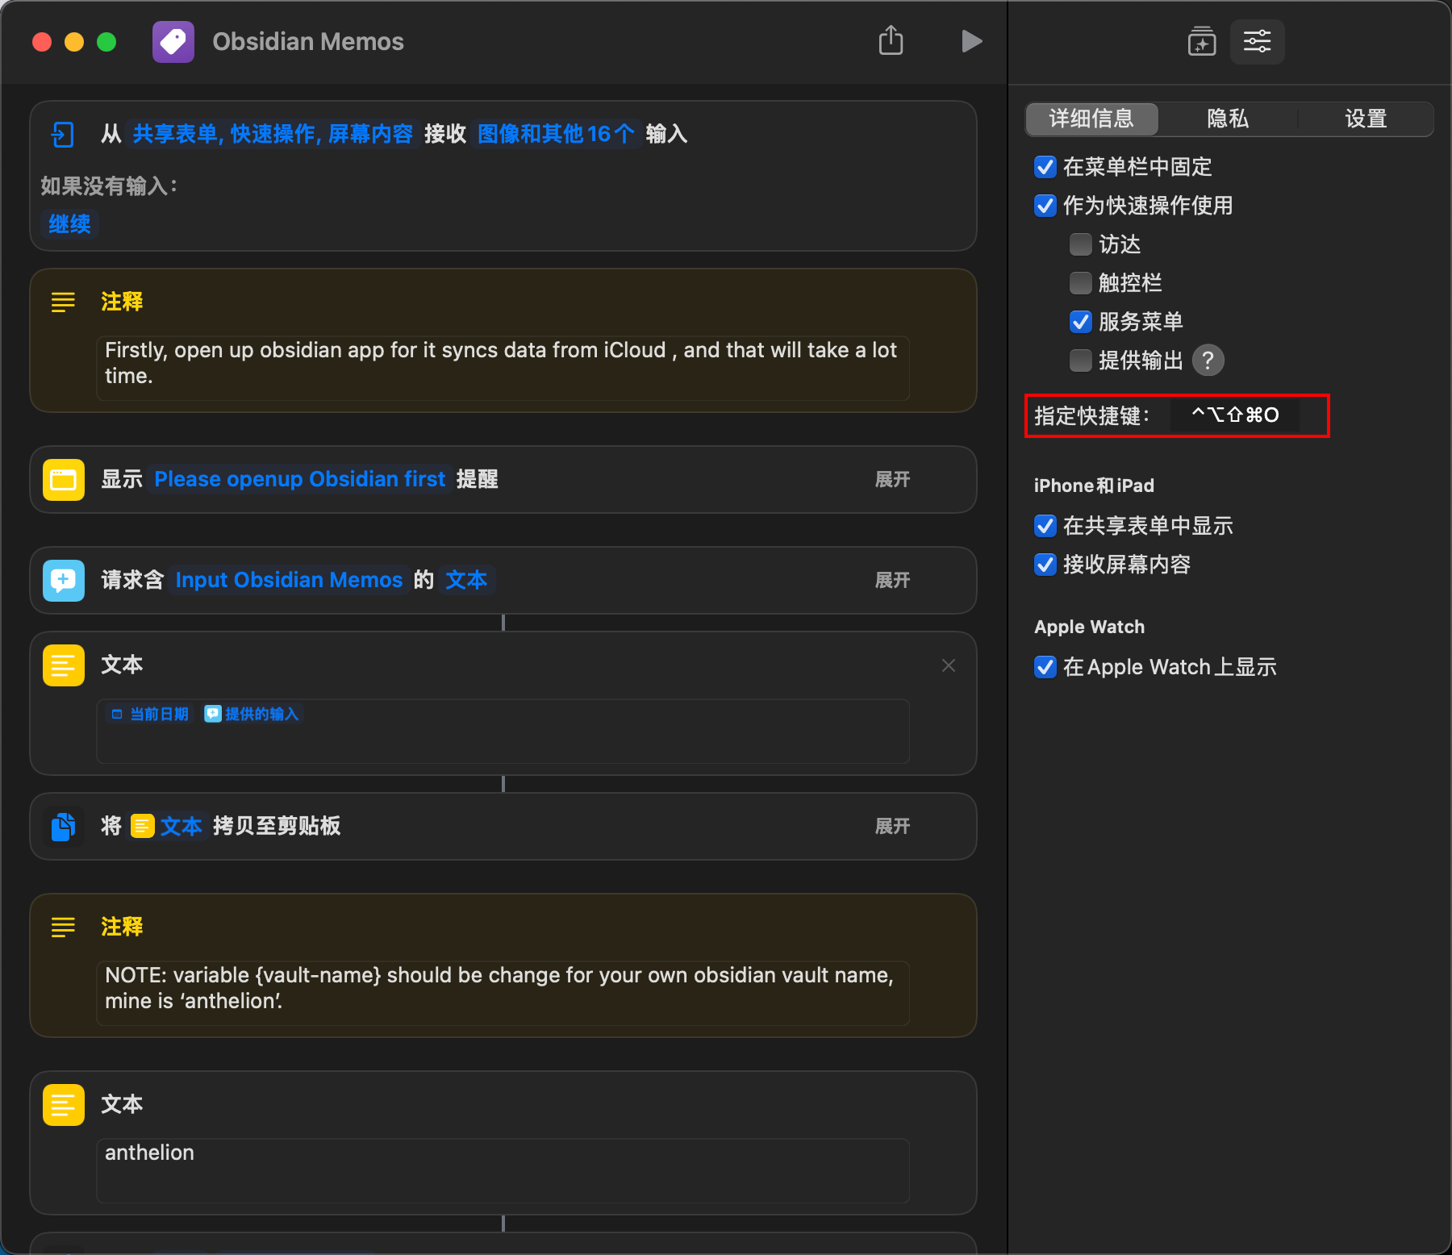Open the help question mark beside 提供输出

coord(1208,361)
